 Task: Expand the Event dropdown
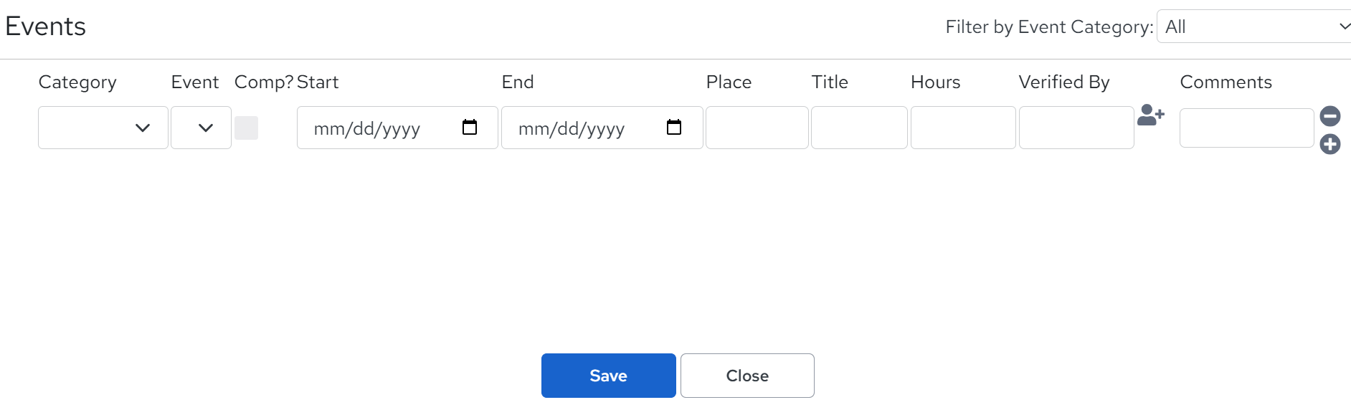[x=201, y=128]
